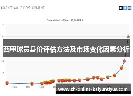Click the 5,0 y-axis label

click(x=3, y=61)
